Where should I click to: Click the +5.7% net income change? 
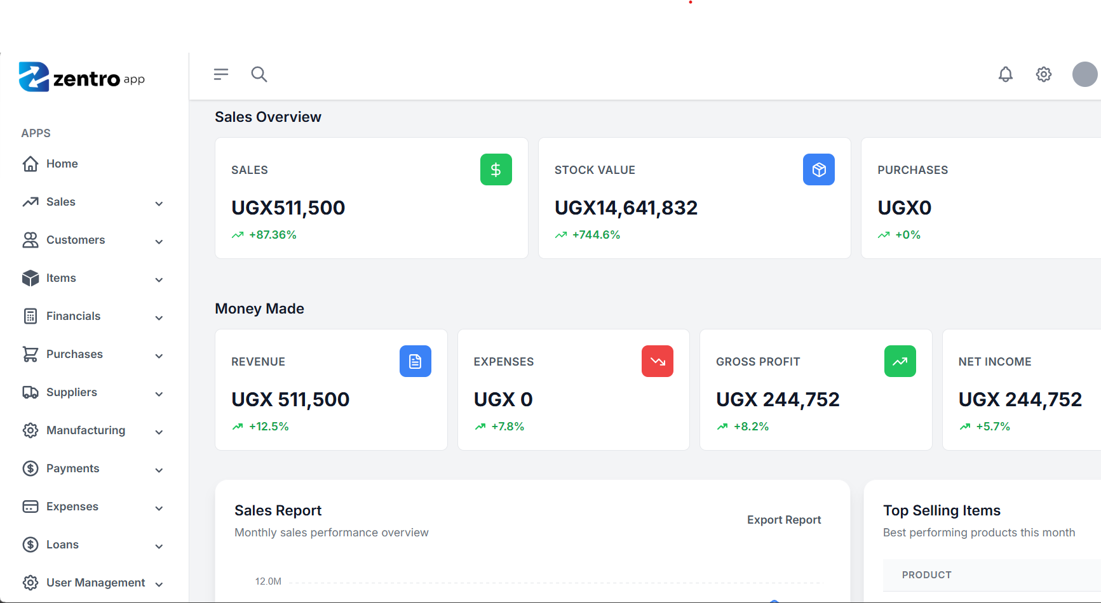993,427
